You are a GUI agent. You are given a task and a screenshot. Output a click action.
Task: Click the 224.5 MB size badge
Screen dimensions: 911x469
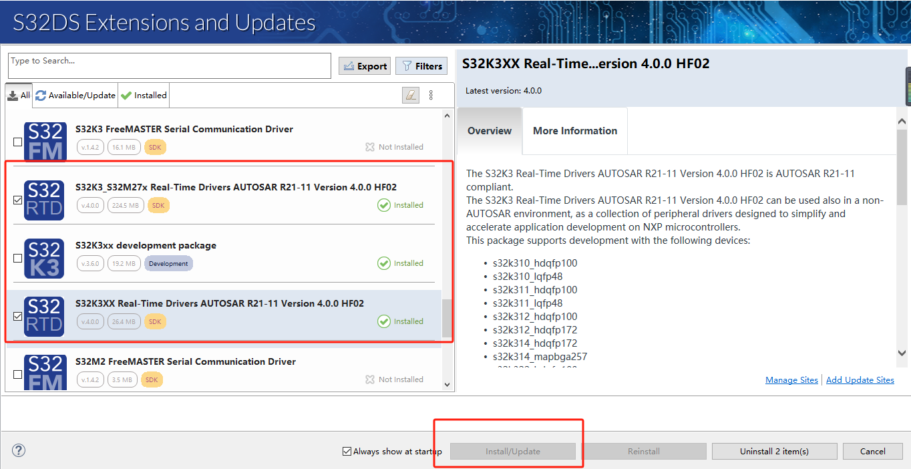(x=126, y=205)
